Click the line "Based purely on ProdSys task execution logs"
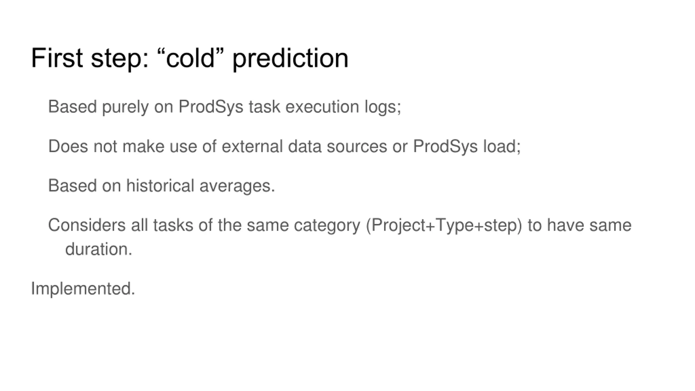This screenshot has height=391, width=695. (225, 107)
